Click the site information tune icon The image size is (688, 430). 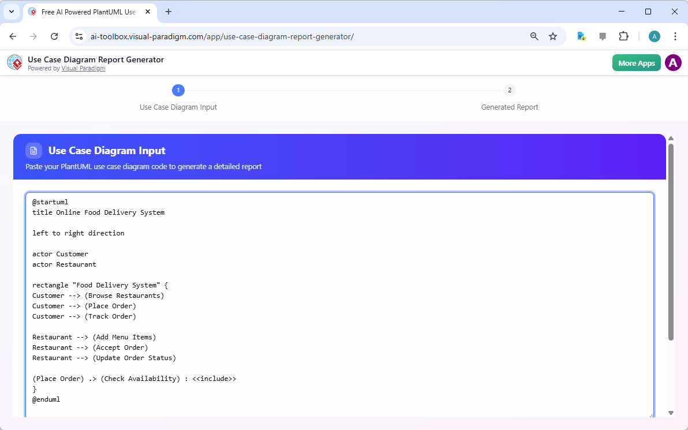pos(78,36)
